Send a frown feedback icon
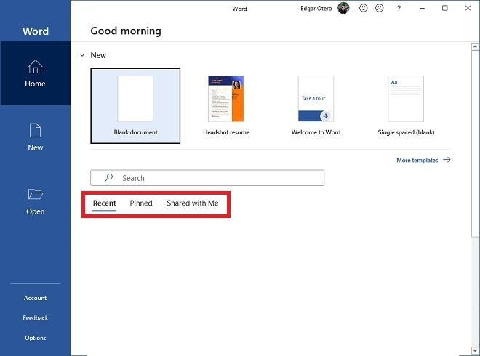This screenshot has height=356, width=480. click(380, 8)
